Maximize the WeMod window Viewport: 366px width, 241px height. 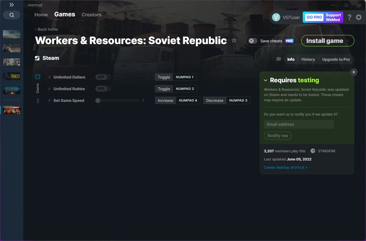coord(346,5)
